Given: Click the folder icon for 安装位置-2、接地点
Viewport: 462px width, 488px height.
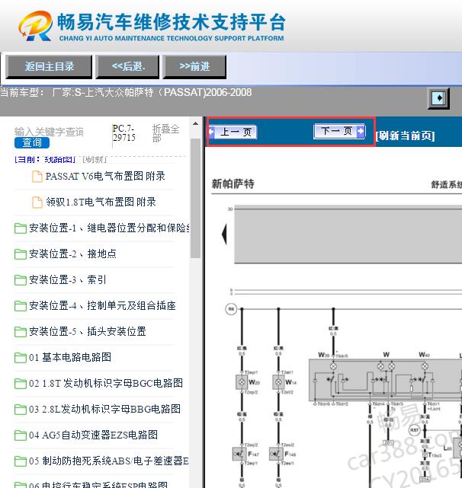Looking at the screenshot, I should click(x=21, y=254).
